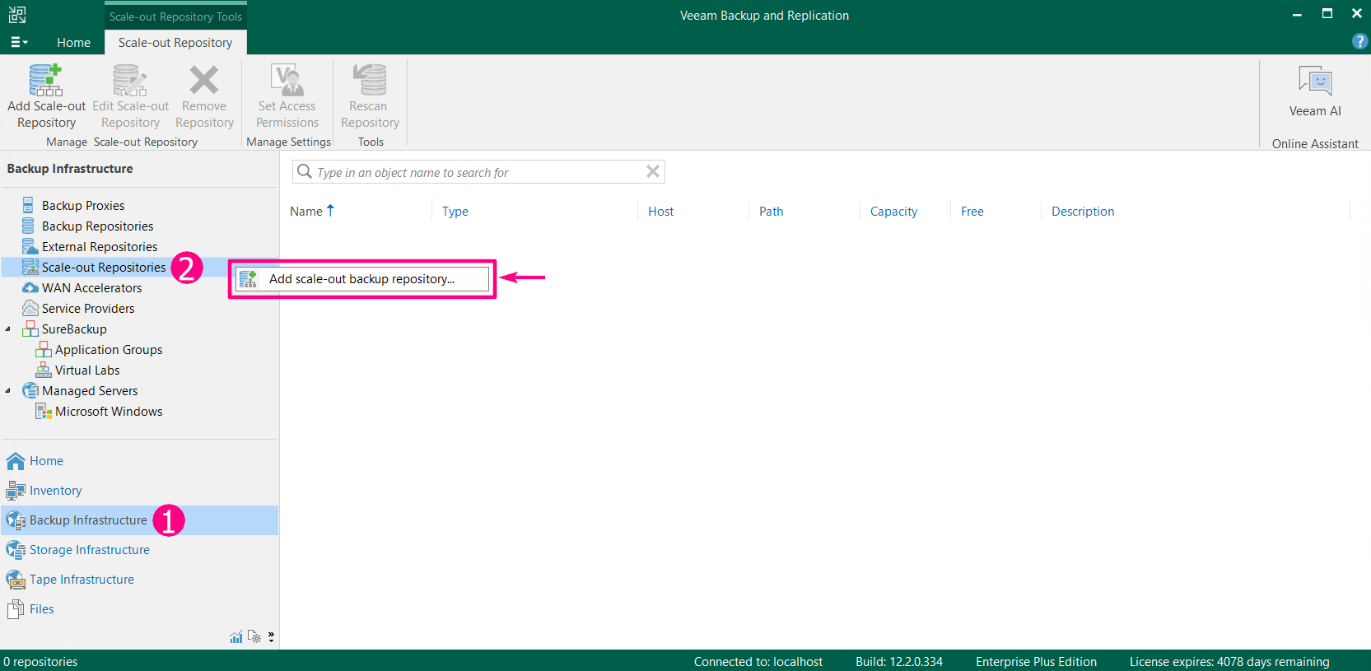This screenshot has width=1371, height=671.
Task: Sort by Capacity column header
Action: tap(893, 212)
